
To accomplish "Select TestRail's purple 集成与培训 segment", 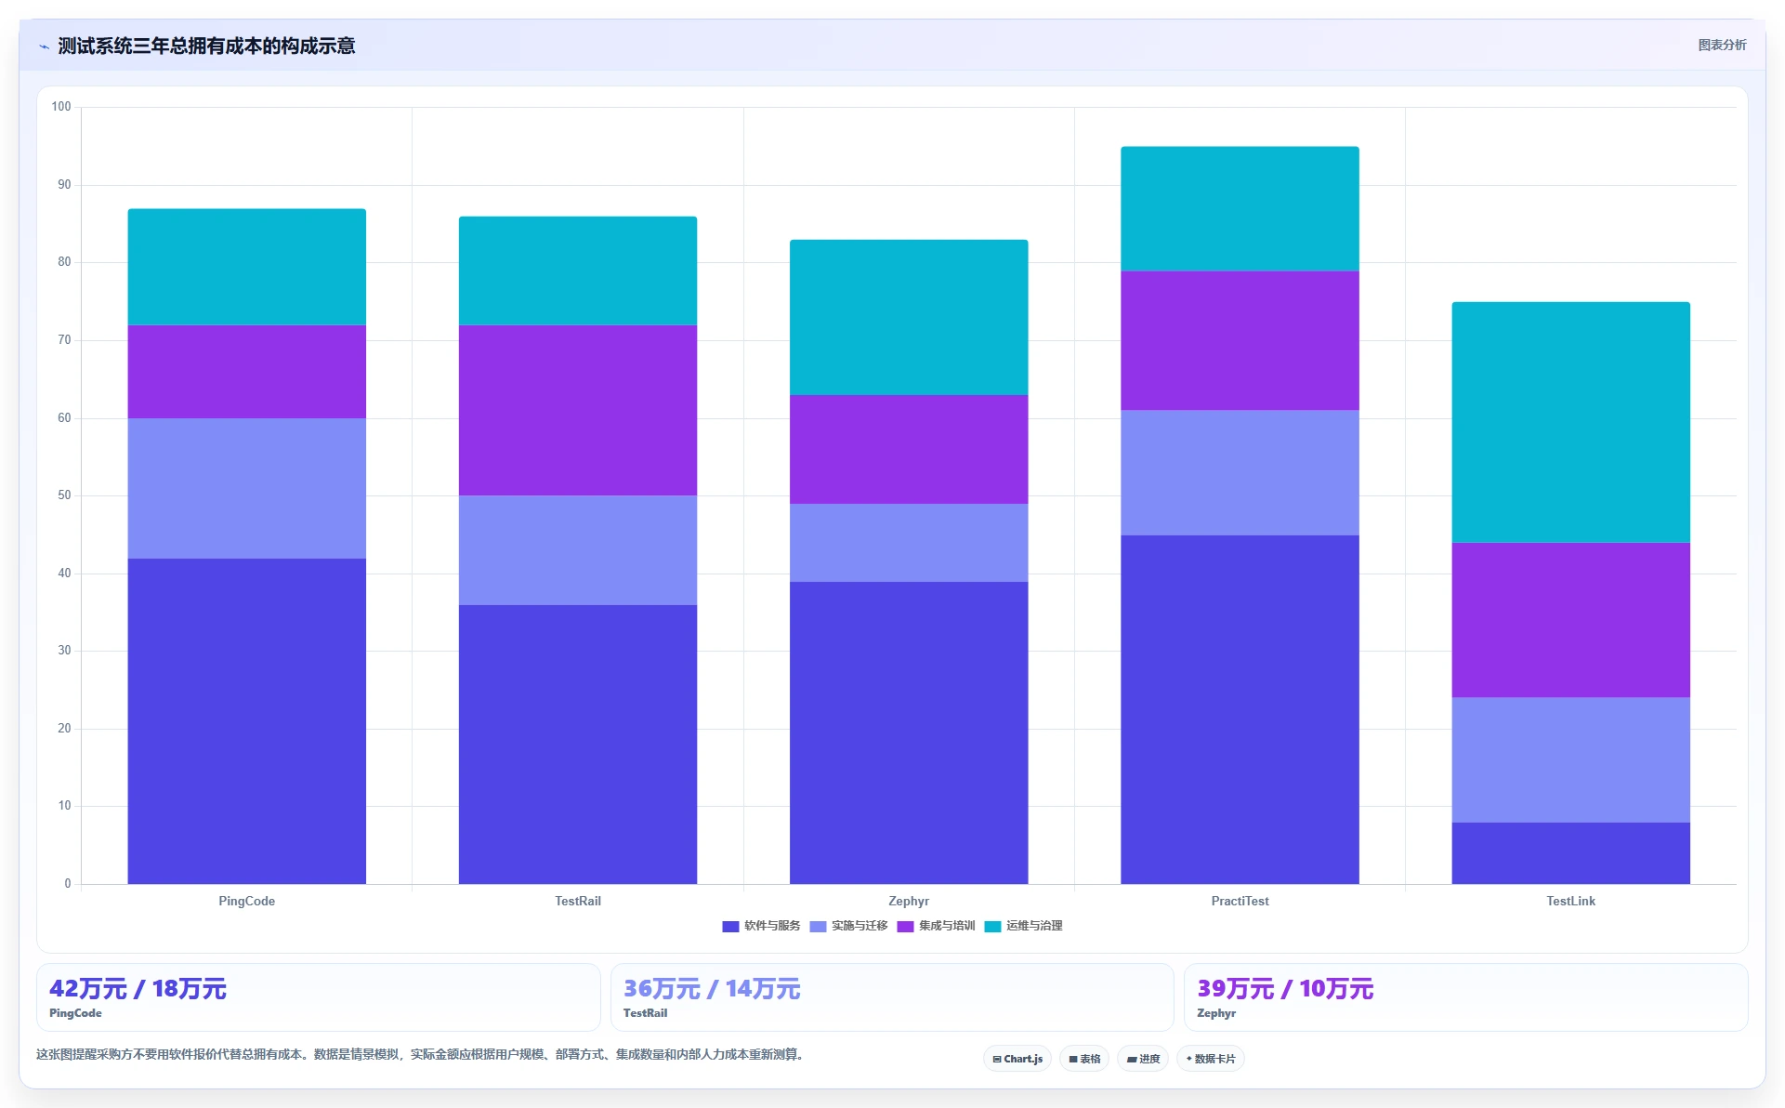I will point(578,411).
